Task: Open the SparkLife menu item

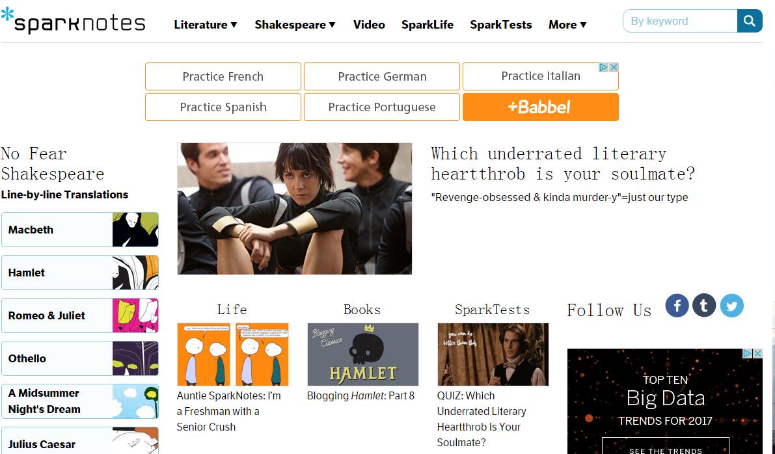Action: point(428,25)
